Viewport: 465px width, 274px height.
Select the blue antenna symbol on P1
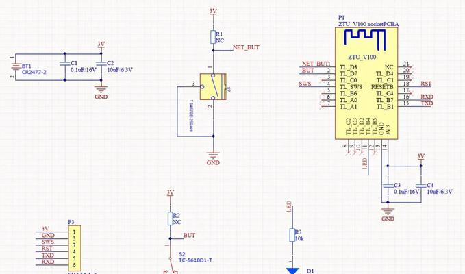[365, 40]
